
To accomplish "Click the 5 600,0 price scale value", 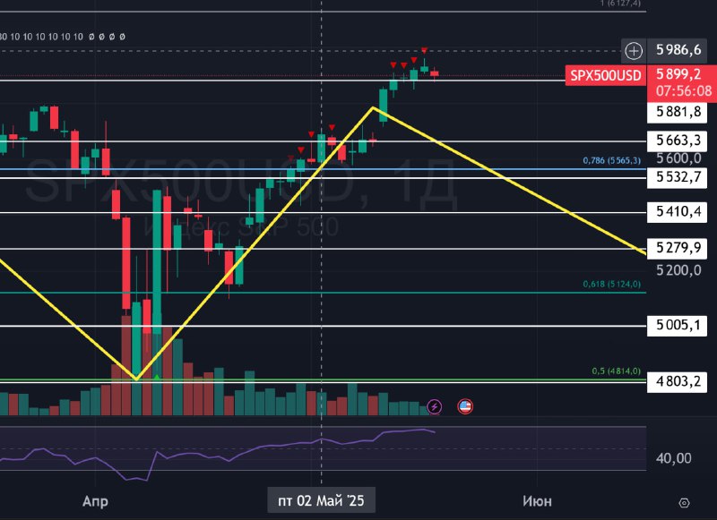I will tap(678, 158).
